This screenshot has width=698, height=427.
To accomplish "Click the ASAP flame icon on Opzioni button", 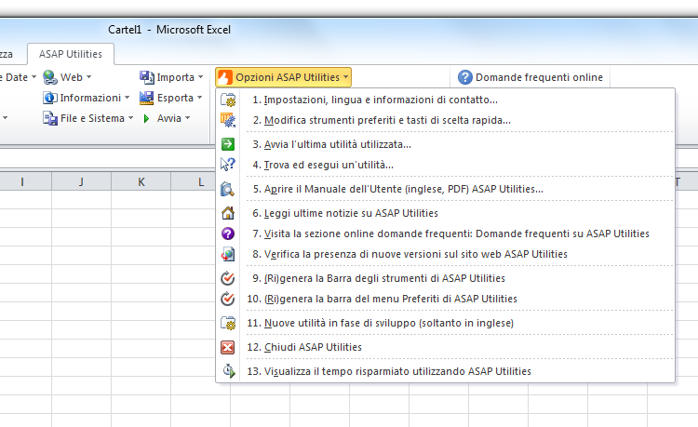I will (225, 77).
